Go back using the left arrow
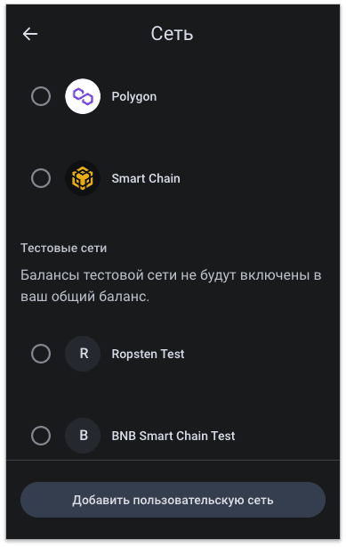 pyautogui.click(x=30, y=34)
